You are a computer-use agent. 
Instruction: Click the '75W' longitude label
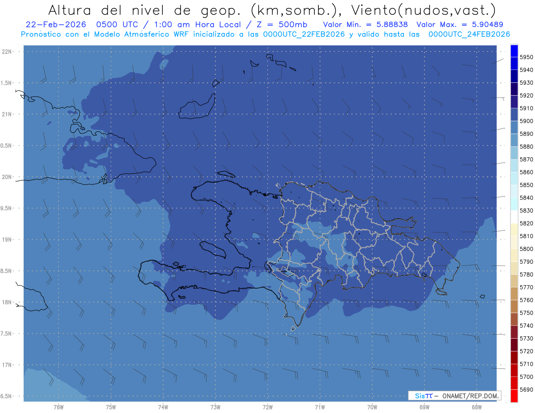coord(111,407)
